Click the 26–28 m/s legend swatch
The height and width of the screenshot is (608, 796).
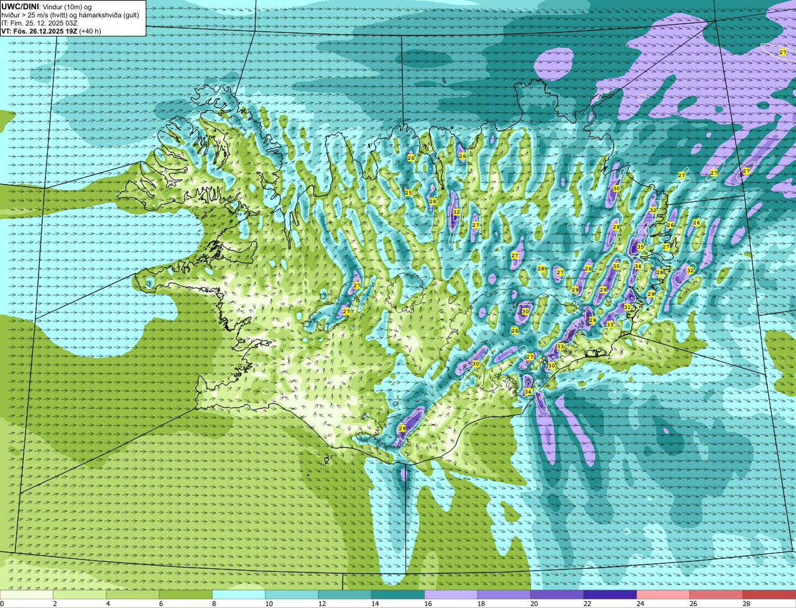coord(716,594)
